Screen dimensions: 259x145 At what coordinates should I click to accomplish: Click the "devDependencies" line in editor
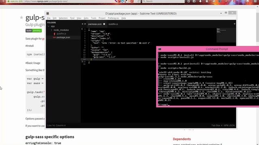tap(101, 52)
